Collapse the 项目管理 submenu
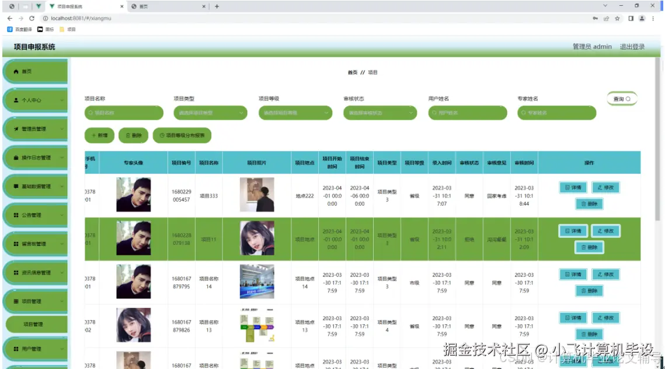This screenshot has width=665, height=369. 37,301
